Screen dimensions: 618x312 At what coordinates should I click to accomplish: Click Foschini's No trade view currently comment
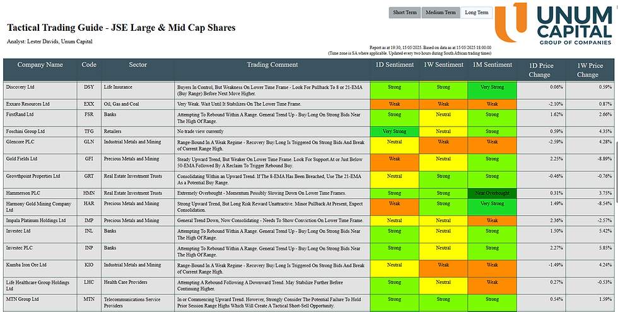pyautogui.click(x=201, y=131)
